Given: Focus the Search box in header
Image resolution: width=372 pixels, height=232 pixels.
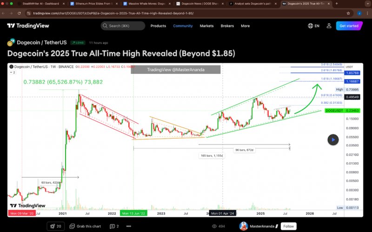Looking at the screenshot, I should click(123, 26).
